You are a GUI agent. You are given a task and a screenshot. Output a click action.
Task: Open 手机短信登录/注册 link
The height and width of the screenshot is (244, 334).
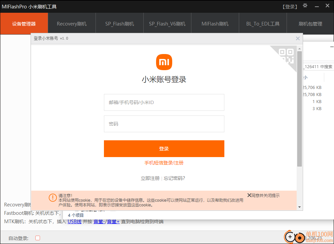coord(164,163)
